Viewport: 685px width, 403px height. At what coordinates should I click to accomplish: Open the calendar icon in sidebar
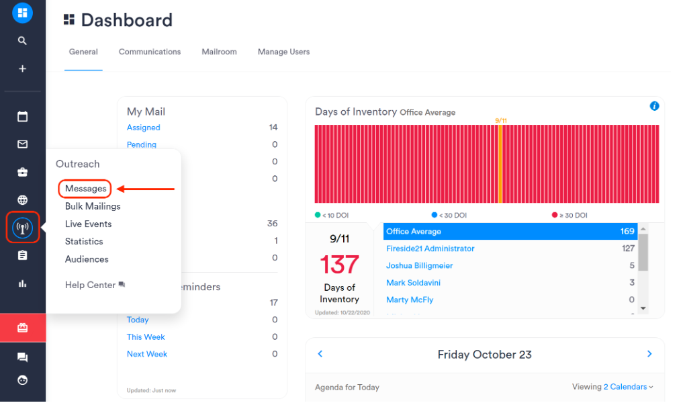click(x=22, y=117)
